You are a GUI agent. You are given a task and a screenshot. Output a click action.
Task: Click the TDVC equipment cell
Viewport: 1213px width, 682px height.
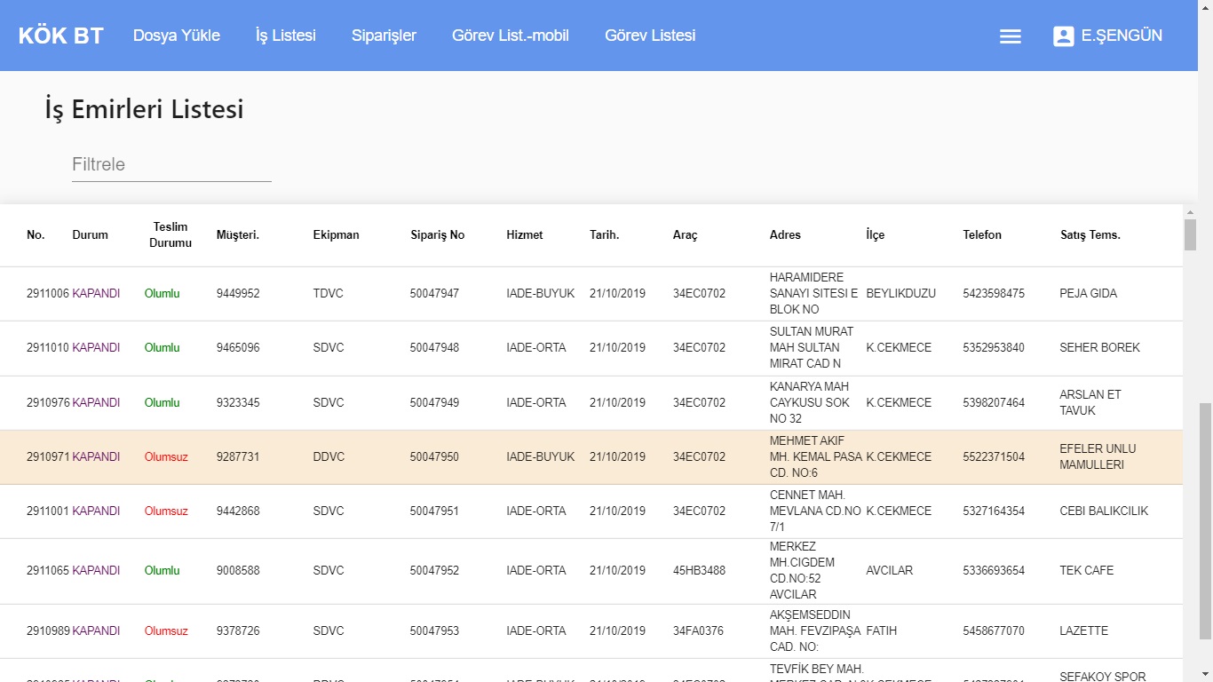[329, 294]
